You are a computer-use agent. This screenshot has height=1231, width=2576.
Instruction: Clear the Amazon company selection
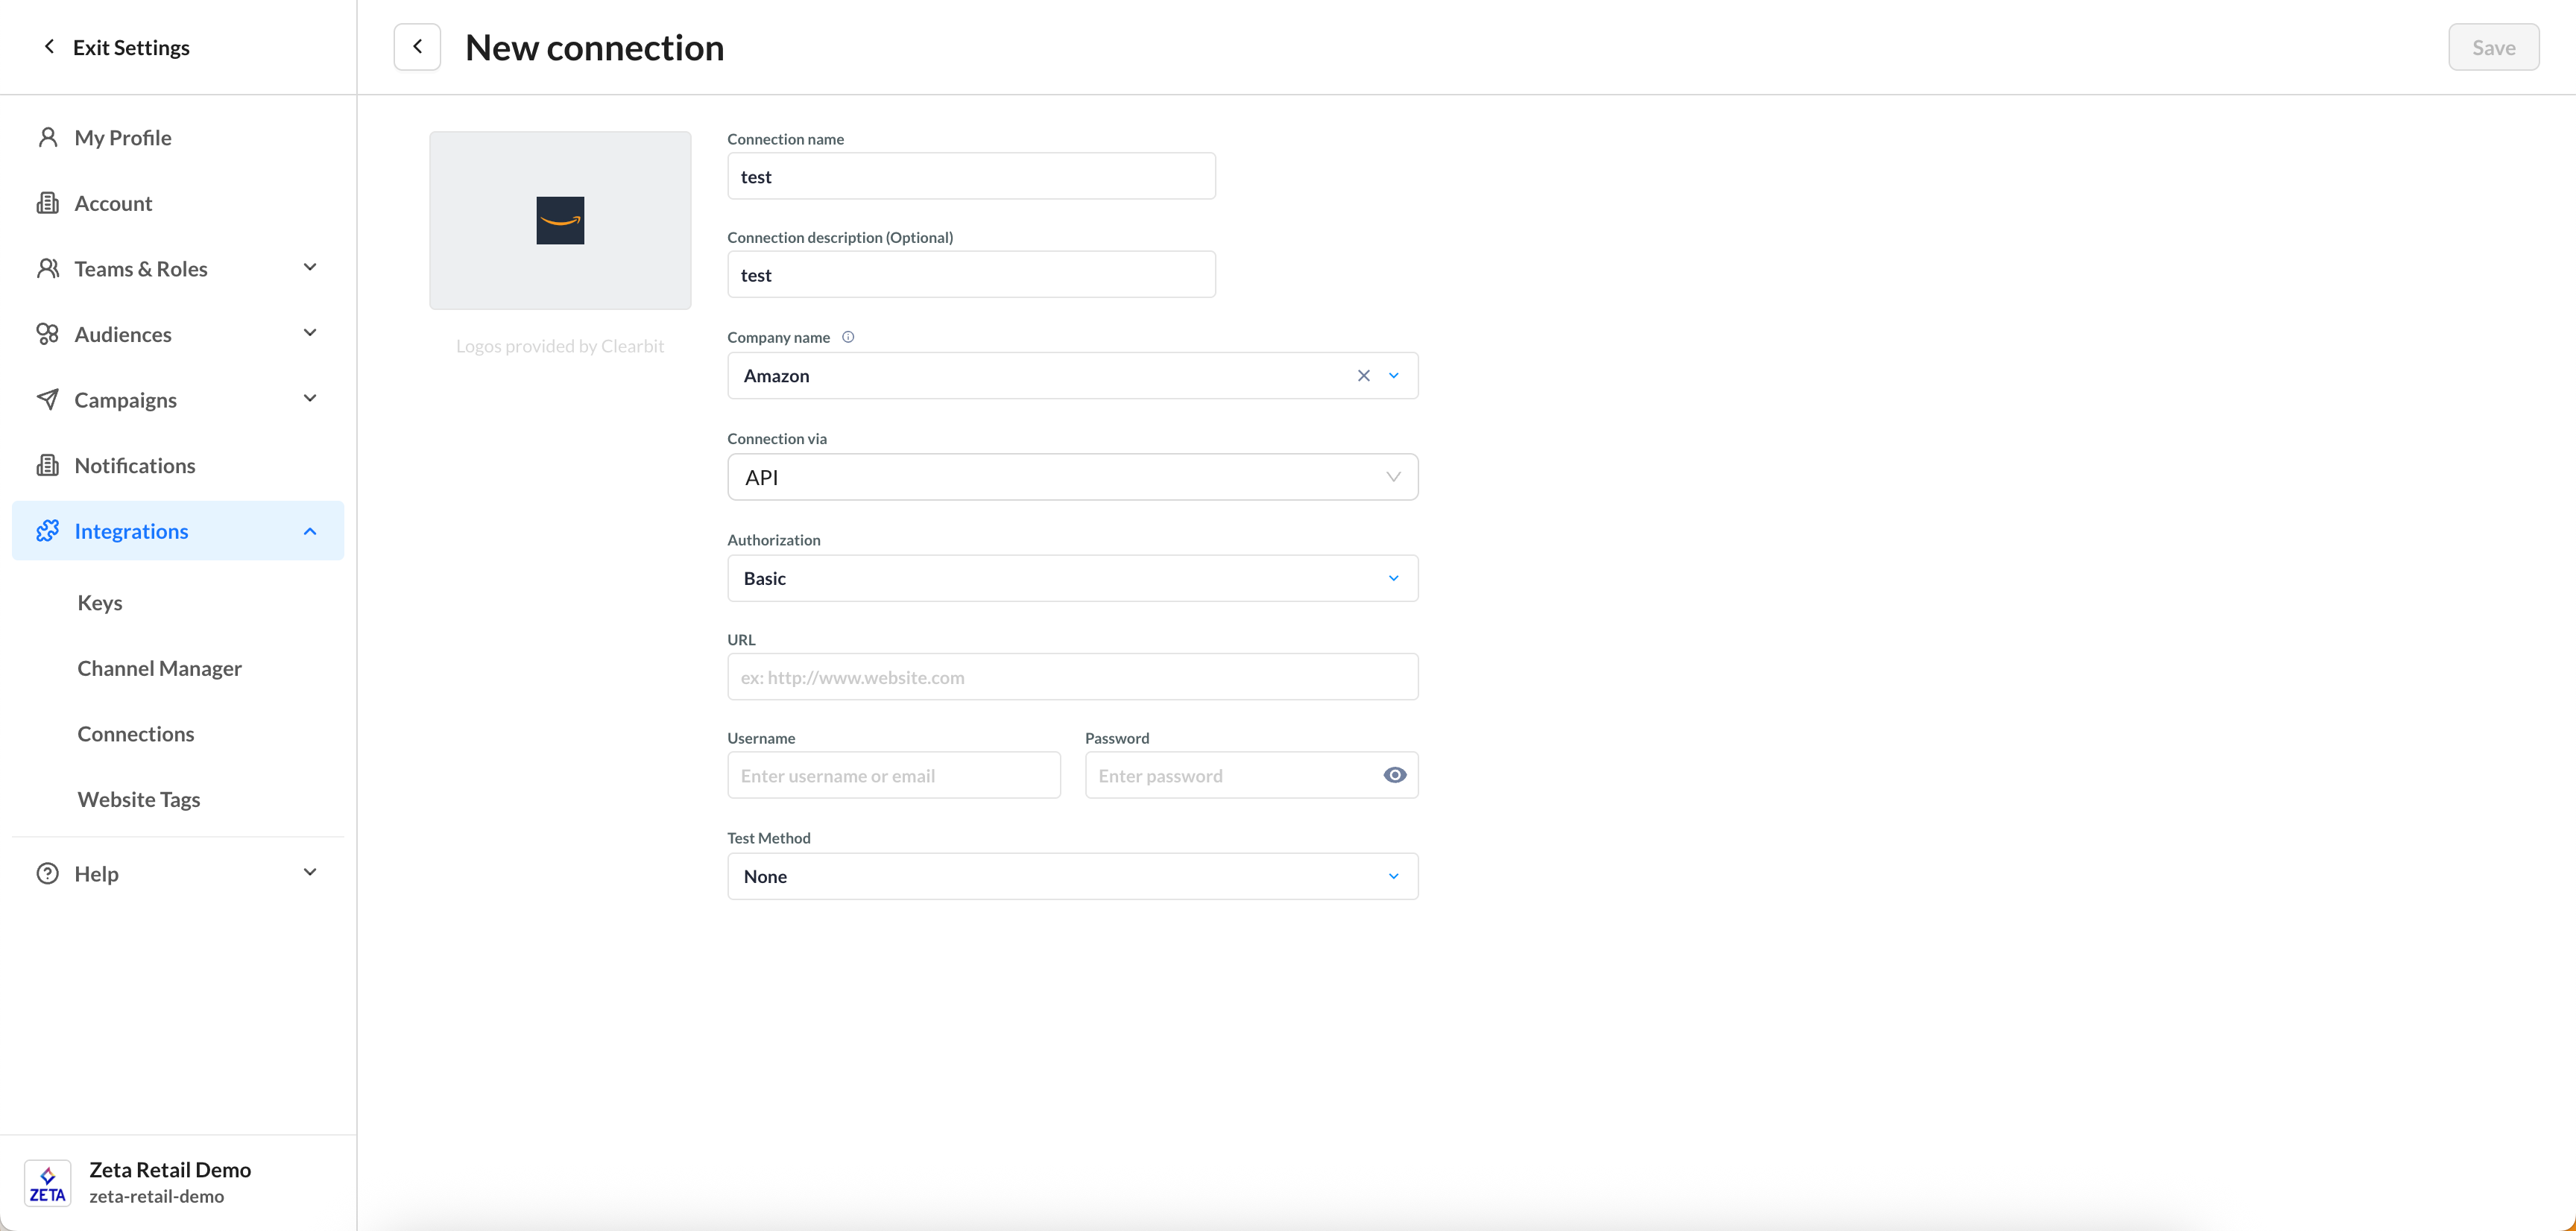click(x=1363, y=376)
